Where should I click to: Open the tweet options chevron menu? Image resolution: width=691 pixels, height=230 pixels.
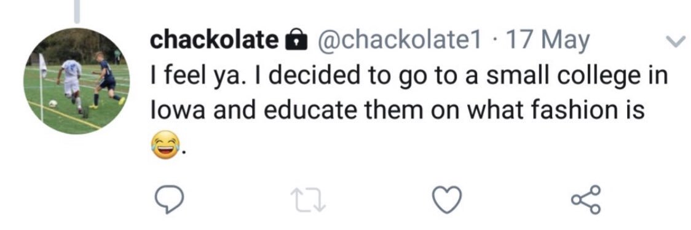(674, 42)
